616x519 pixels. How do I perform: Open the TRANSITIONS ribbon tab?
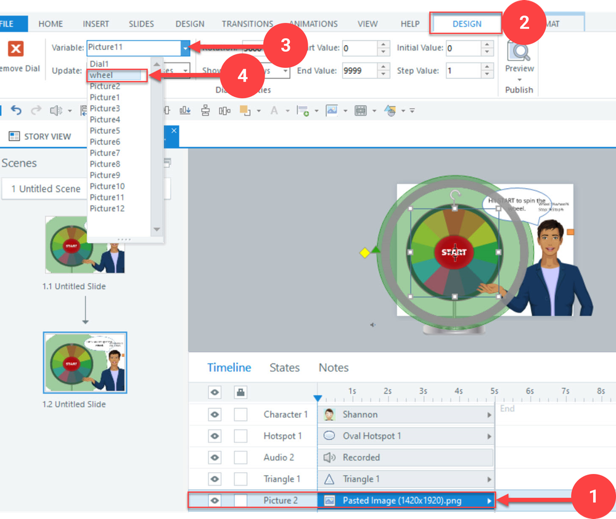247,24
